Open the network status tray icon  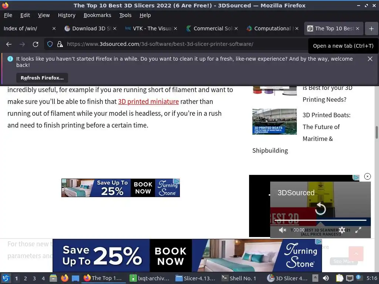[349, 278]
